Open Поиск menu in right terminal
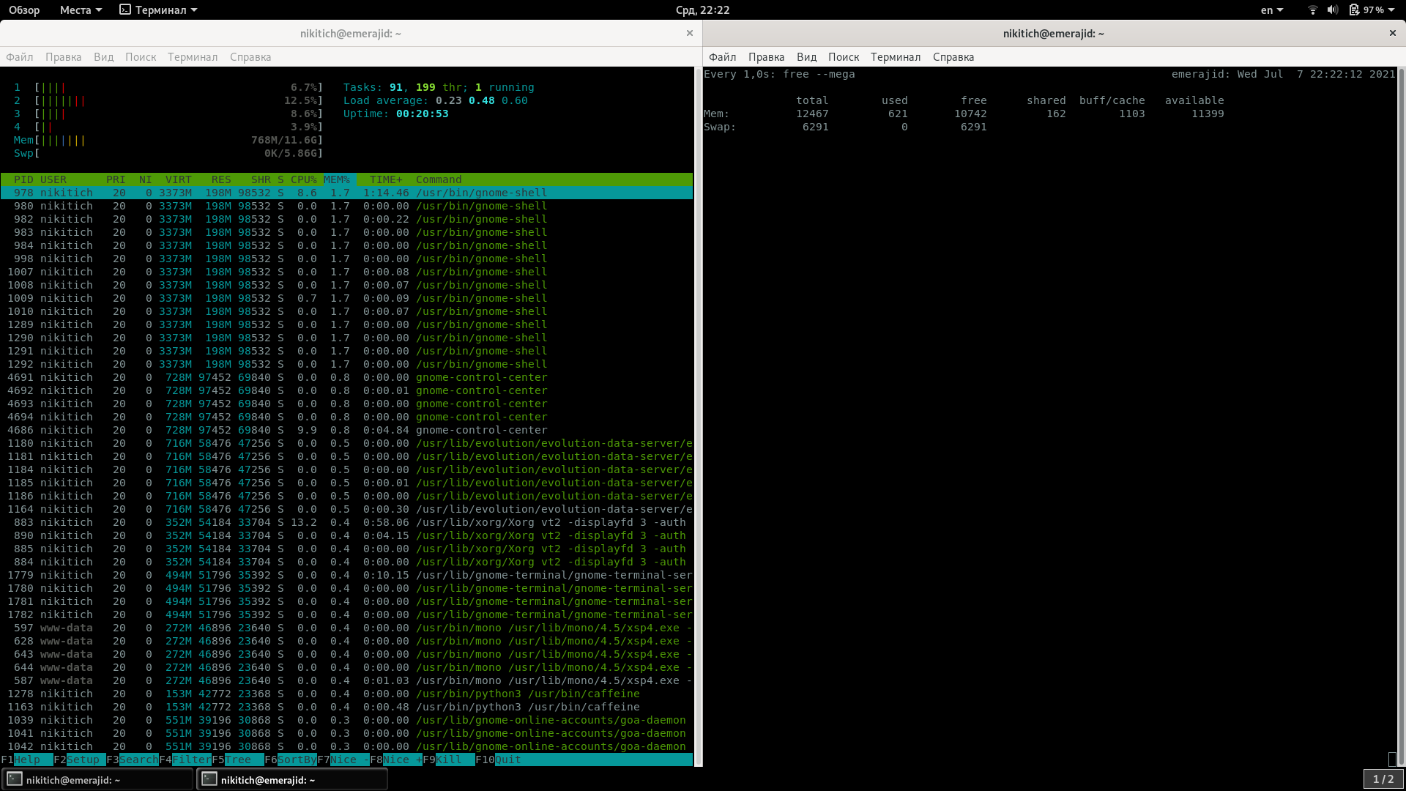This screenshot has width=1406, height=791. (844, 57)
